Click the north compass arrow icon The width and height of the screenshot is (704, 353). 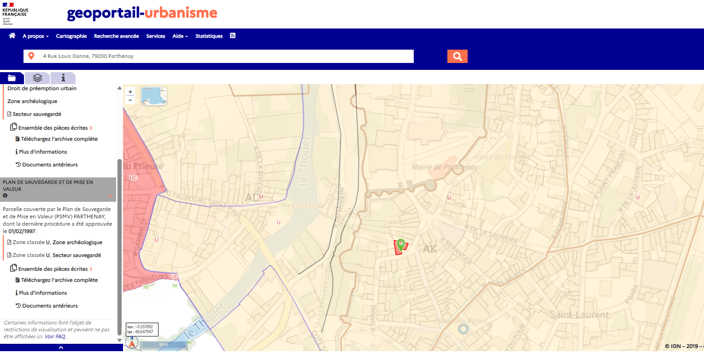132,342
